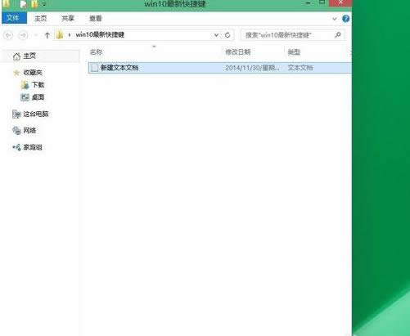
Task: Open the 文件 menu
Action: [x=13, y=18]
